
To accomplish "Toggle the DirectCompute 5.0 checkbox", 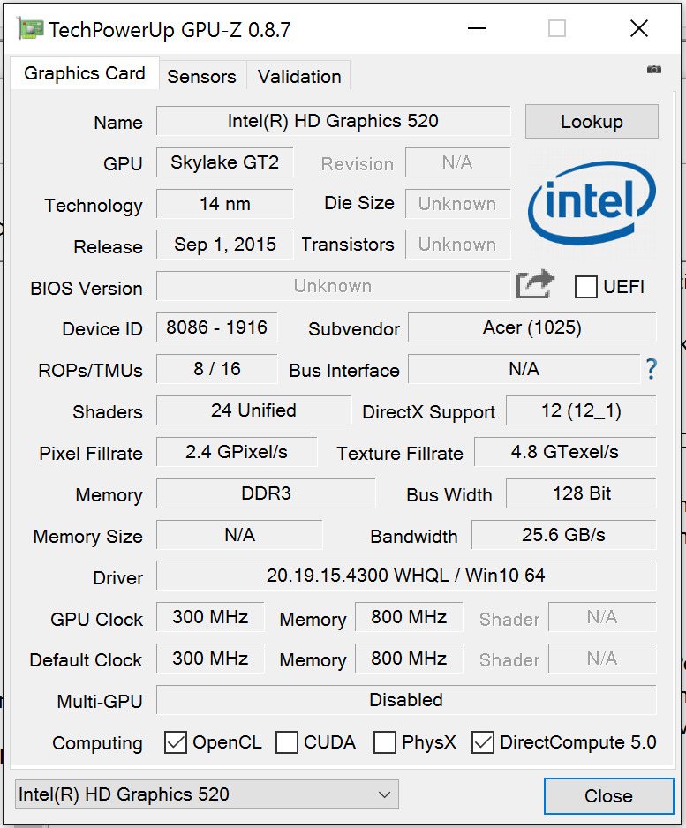I will click(483, 742).
